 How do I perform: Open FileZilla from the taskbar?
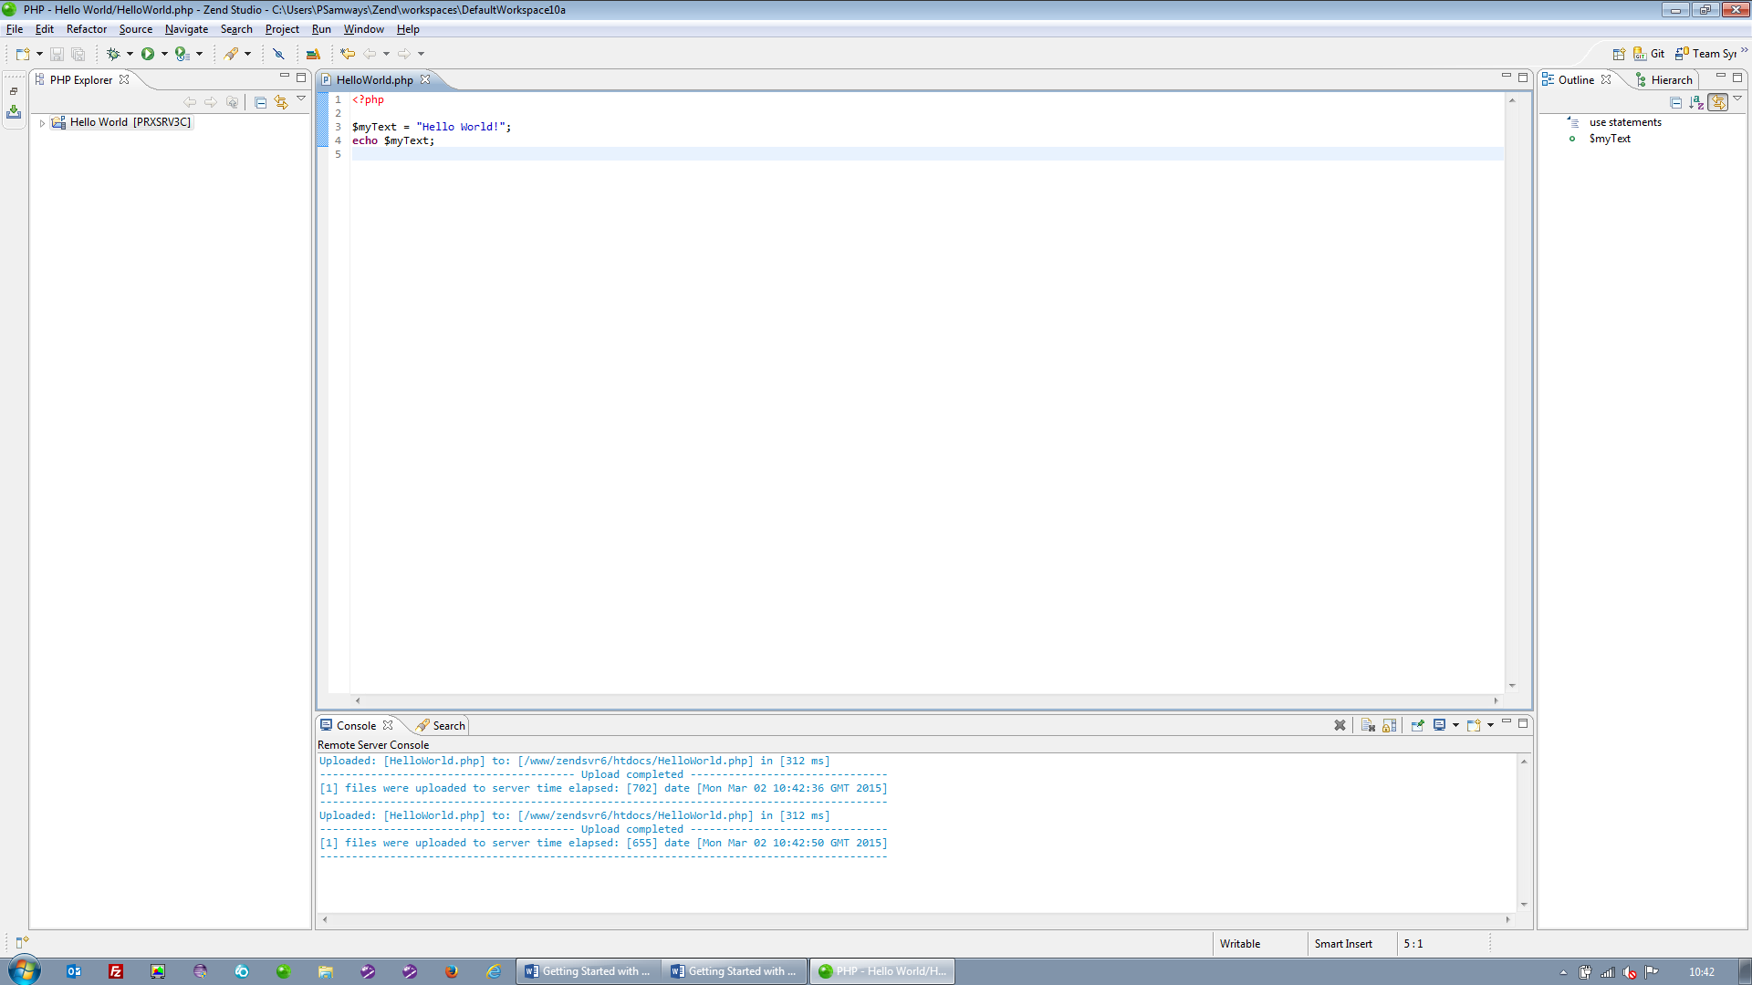(116, 971)
